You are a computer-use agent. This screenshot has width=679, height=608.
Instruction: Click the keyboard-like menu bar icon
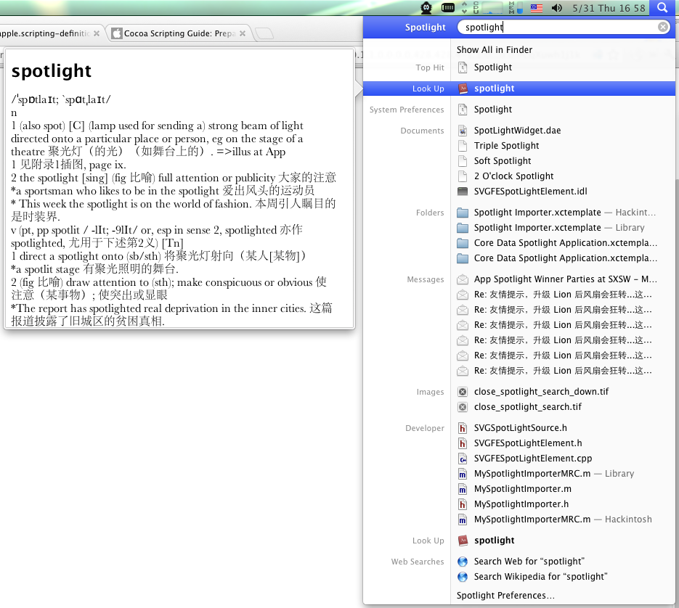(448, 8)
